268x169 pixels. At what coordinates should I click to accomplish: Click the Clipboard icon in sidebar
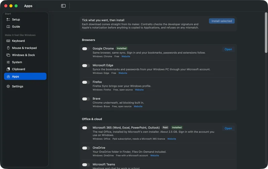click(8, 69)
